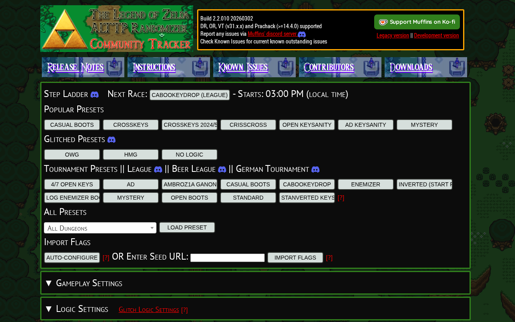The height and width of the screenshot is (322, 515).
Task: Select the HMG glitched preset
Action: (131, 155)
